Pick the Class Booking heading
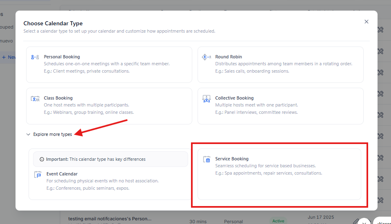 (58, 98)
